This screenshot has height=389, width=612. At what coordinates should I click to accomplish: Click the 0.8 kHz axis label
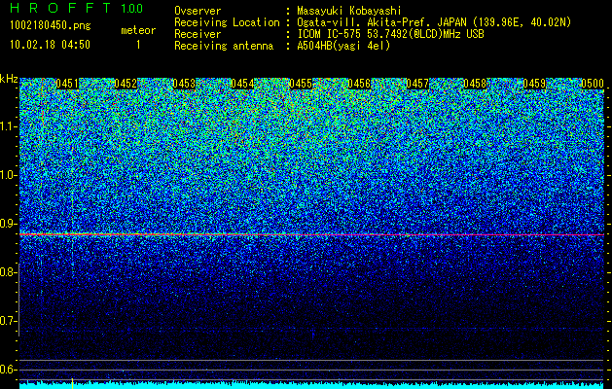(8, 272)
